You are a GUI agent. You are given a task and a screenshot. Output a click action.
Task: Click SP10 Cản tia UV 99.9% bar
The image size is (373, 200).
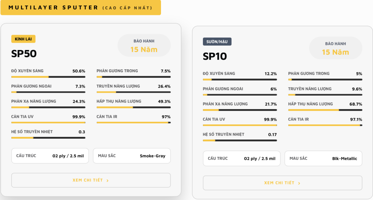click(240, 125)
